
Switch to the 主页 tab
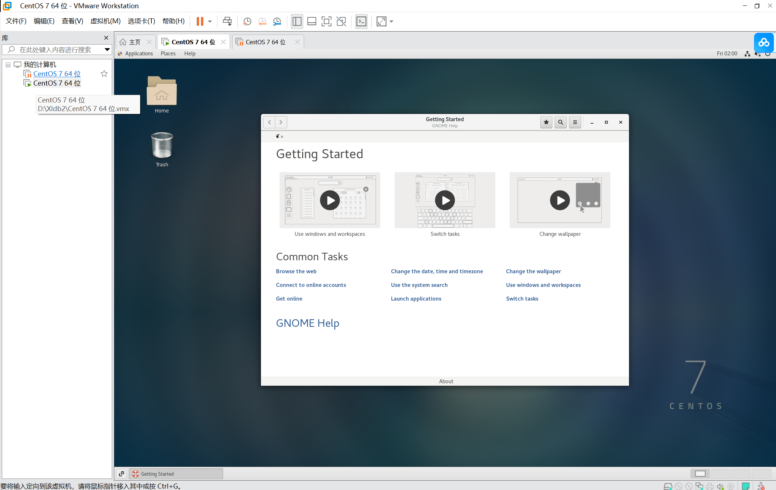pyautogui.click(x=134, y=42)
